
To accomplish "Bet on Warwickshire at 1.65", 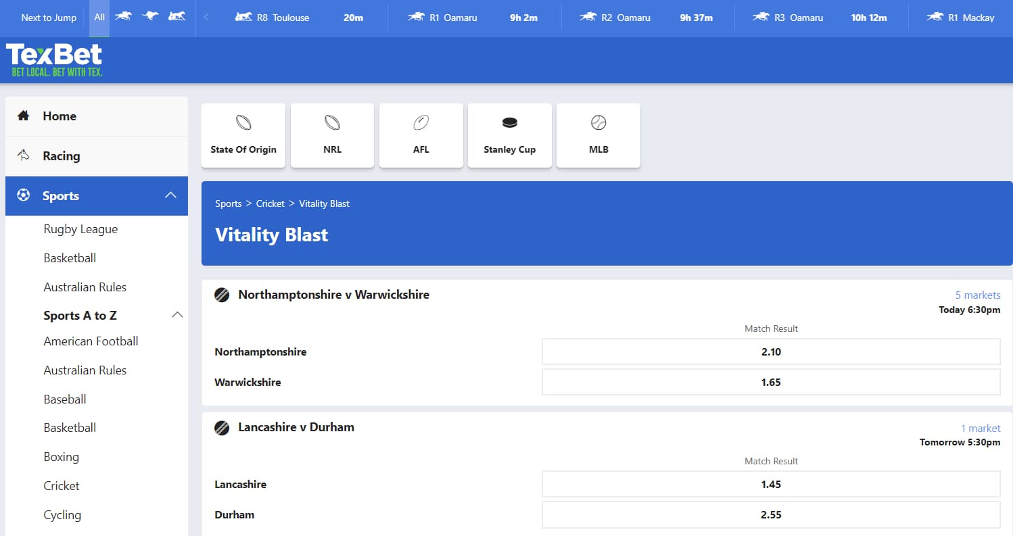I will pyautogui.click(x=771, y=382).
